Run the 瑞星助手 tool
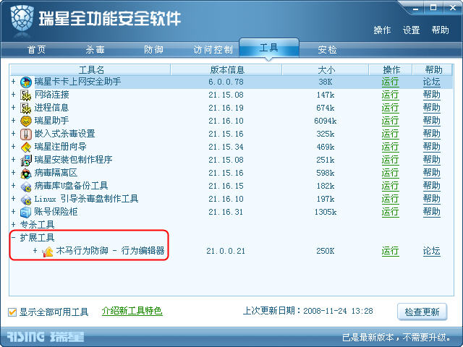Image resolution: width=463 pixels, height=347 pixels. coord(390,121)
